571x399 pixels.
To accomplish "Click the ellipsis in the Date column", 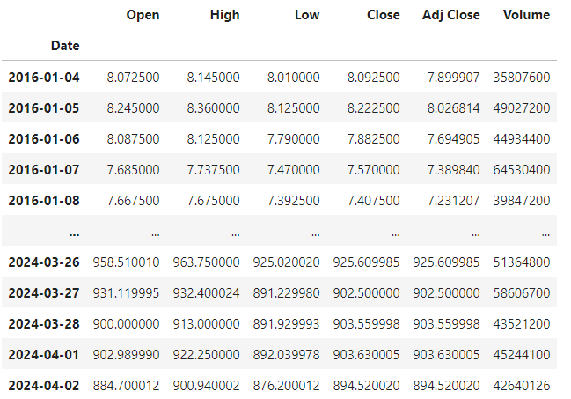I will pos(73,232).
